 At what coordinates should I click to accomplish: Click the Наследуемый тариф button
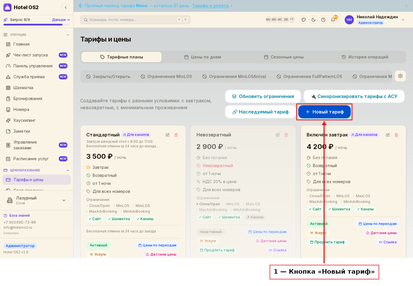(x=260, y=112)
